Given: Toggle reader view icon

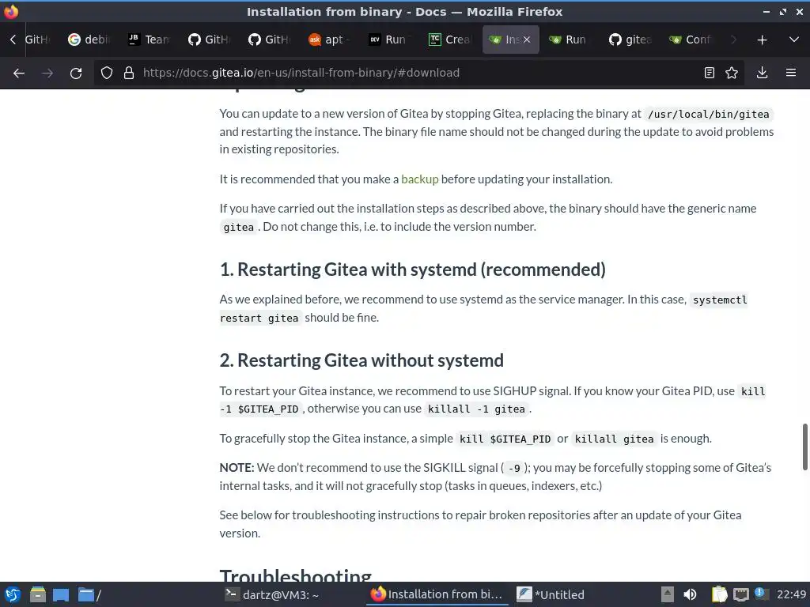Looking at the screenshot, I should (x=710, y=73).
